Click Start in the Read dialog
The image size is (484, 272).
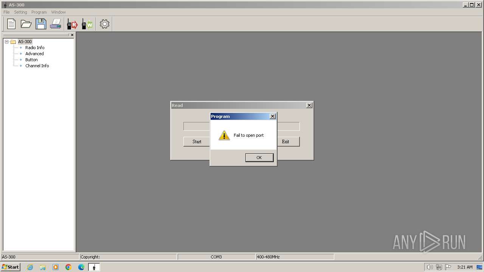click(x=197, y=142)
